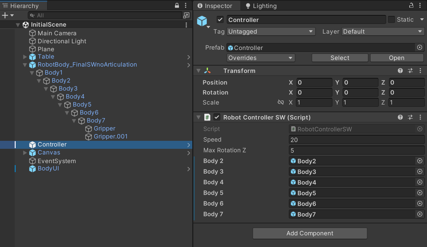
Task: Select EventSystem in the Hierarchy
Action: (x=56, y=161)
